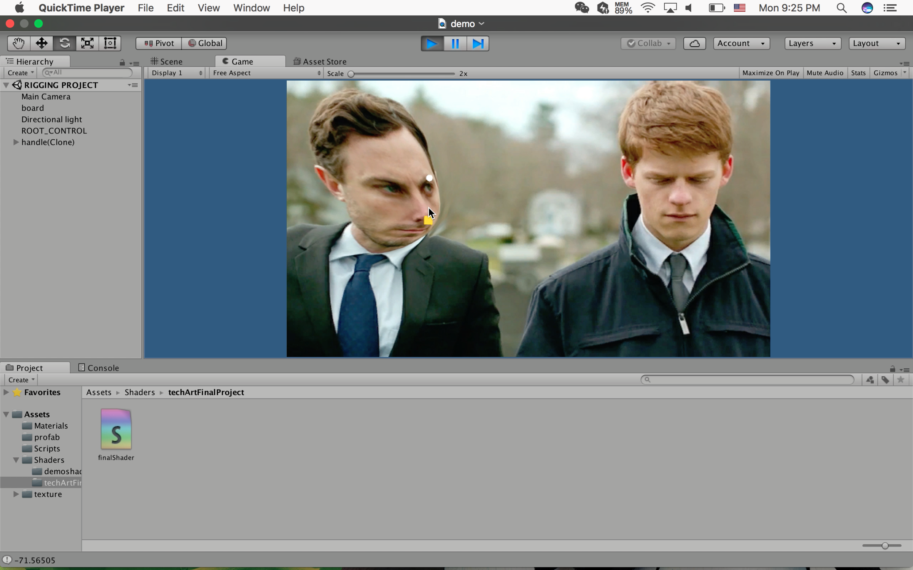Switch to the Scene tab
The height and width of the screenshot is (570, 913).
(167, 61)
